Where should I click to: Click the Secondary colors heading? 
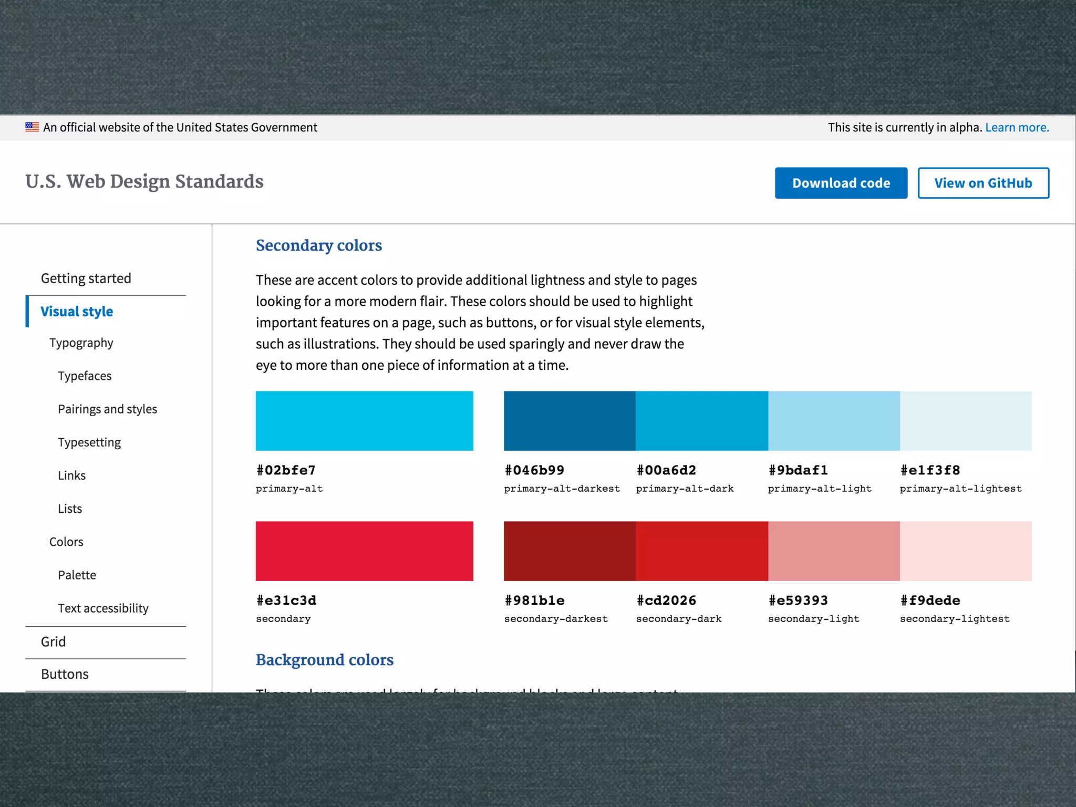318,245
